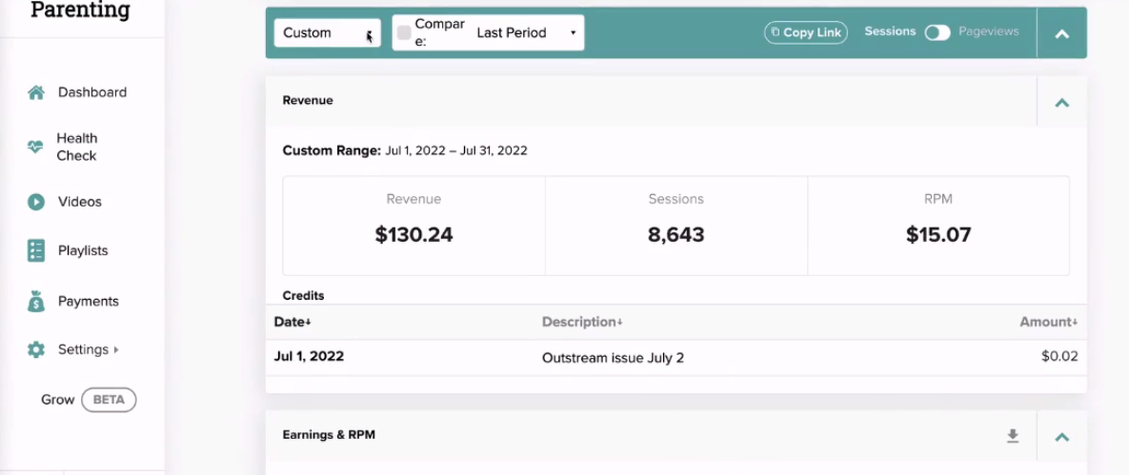Expand the Settings submenu arrow

[x=116, y=349]
